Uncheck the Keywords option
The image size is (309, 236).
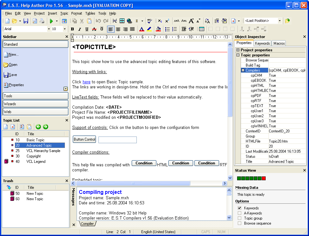coord(240,208)
